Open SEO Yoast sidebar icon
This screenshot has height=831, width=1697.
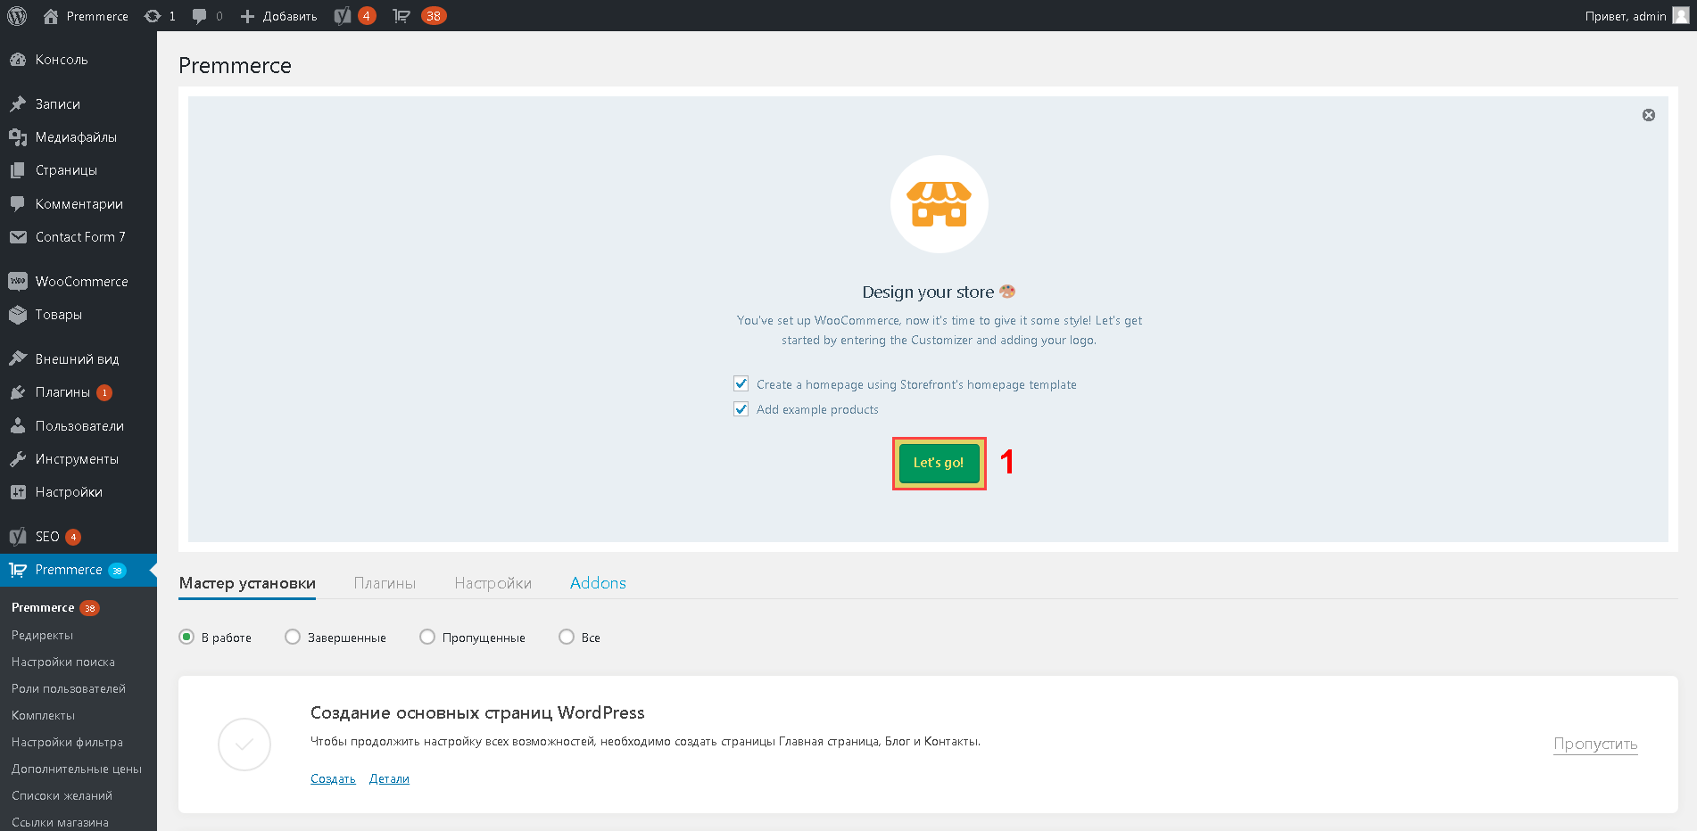point(18,537)
